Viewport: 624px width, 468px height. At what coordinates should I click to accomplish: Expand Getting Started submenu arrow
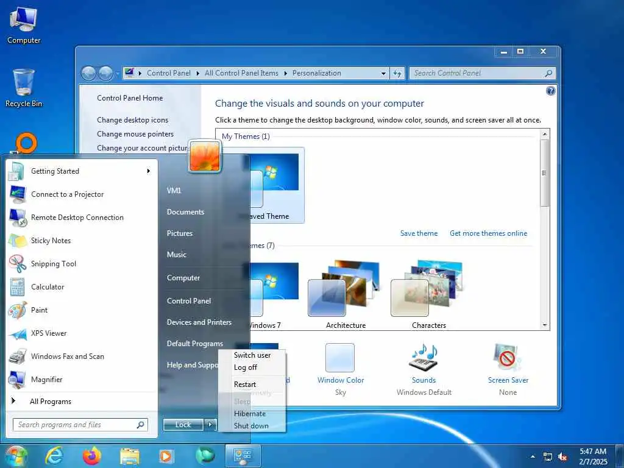[x=149, y=171]
